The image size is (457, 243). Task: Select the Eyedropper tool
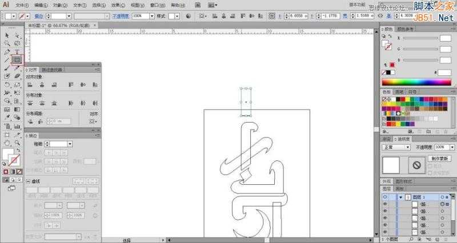pos(7,118)
